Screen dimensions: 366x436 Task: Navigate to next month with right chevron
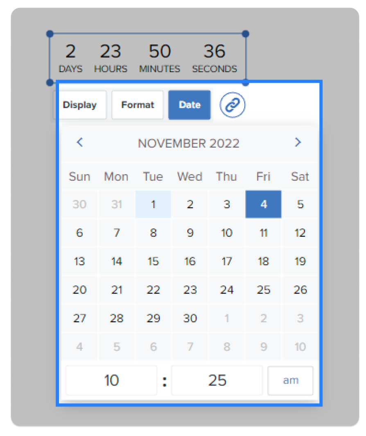[x=298, y=143]
